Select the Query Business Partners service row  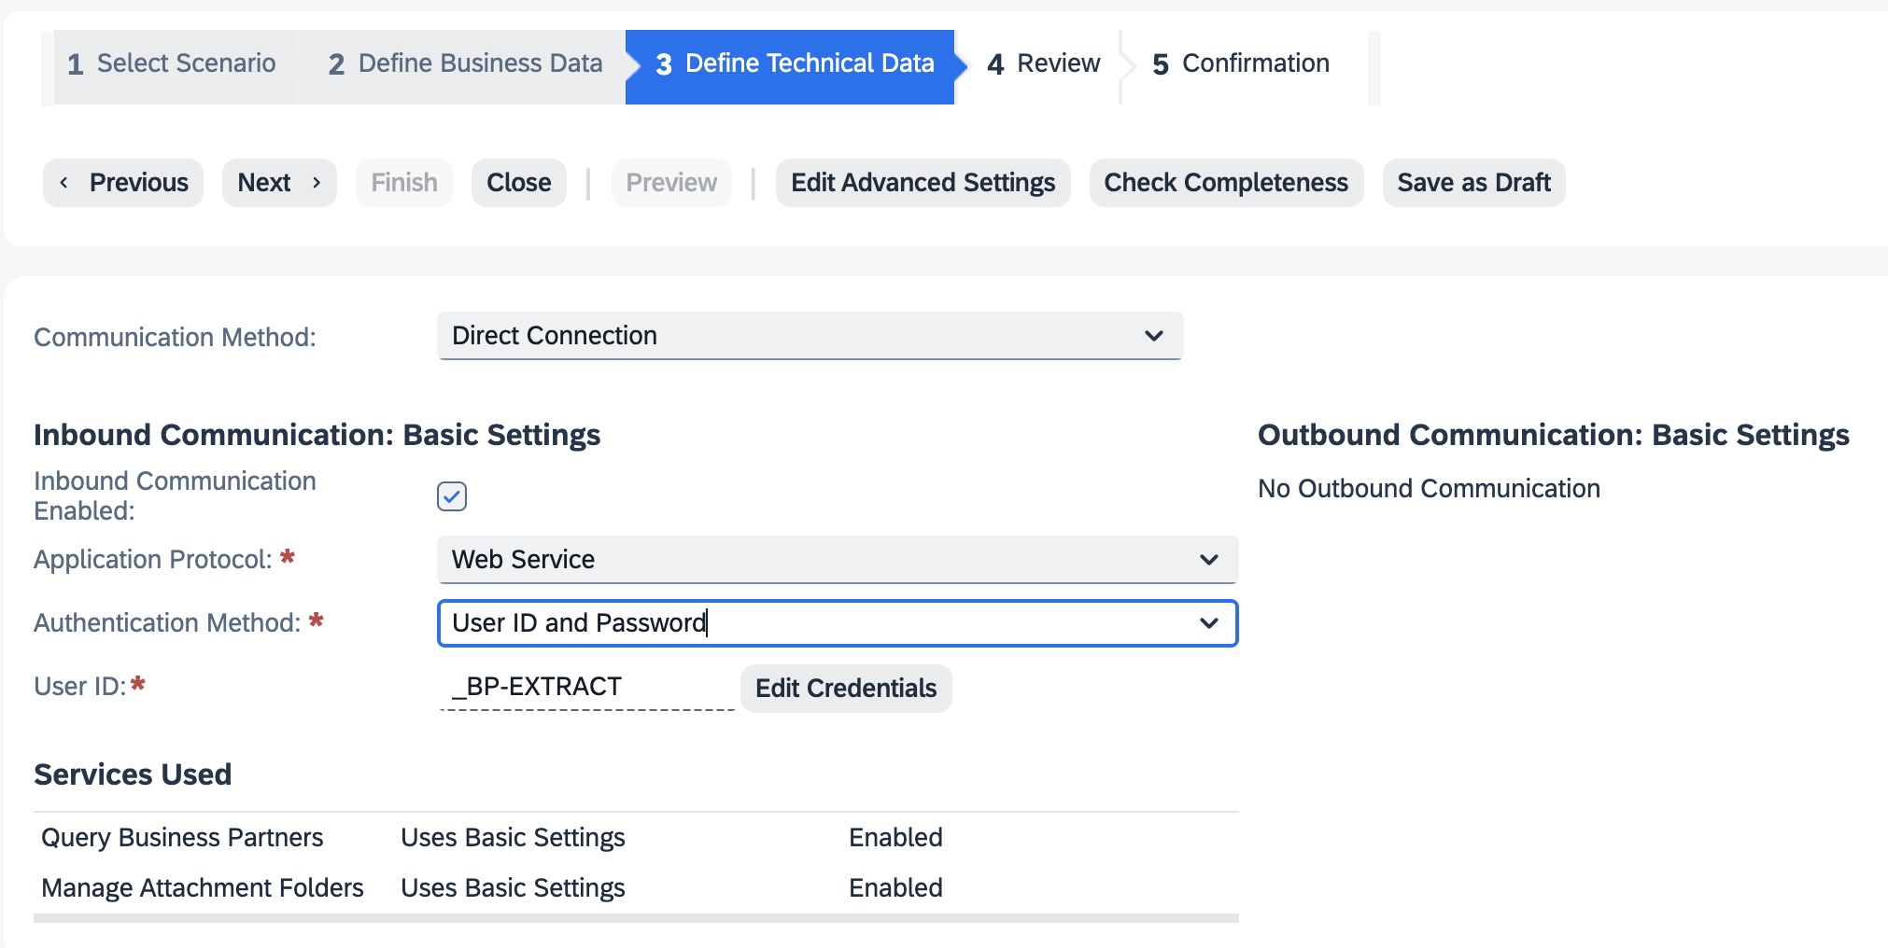[x=182, y=838]
